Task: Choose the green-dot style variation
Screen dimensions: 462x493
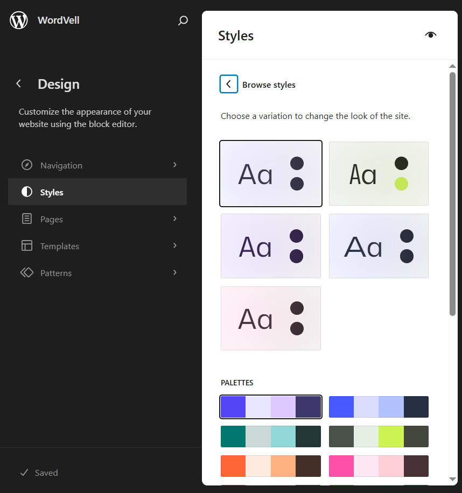Action: tap(379, 173)
